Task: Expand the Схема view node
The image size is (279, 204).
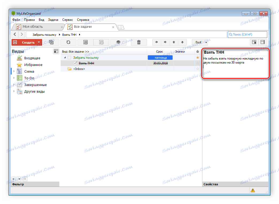Action: coord(14,71)
